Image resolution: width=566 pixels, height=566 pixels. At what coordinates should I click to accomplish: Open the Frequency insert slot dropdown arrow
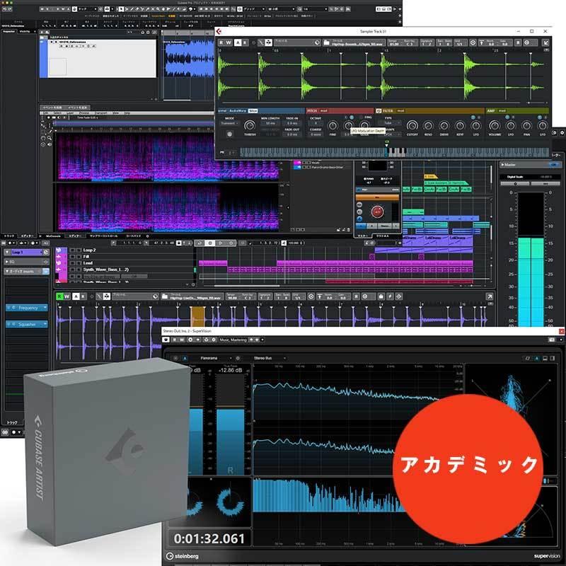click(x=45, y=308)
